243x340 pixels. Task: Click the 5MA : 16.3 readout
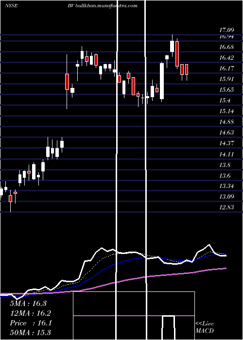click(x=28, y=304)
